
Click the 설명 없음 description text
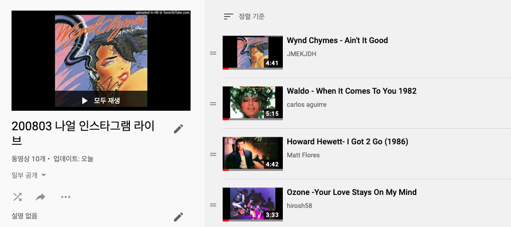point(25,215)
